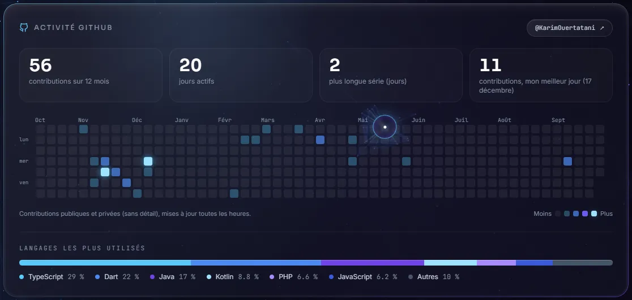Image resolution: width=632 pixels, height=300 pixels.
Task: Click the 'JavaScript' language label
Action: (355, 277)
